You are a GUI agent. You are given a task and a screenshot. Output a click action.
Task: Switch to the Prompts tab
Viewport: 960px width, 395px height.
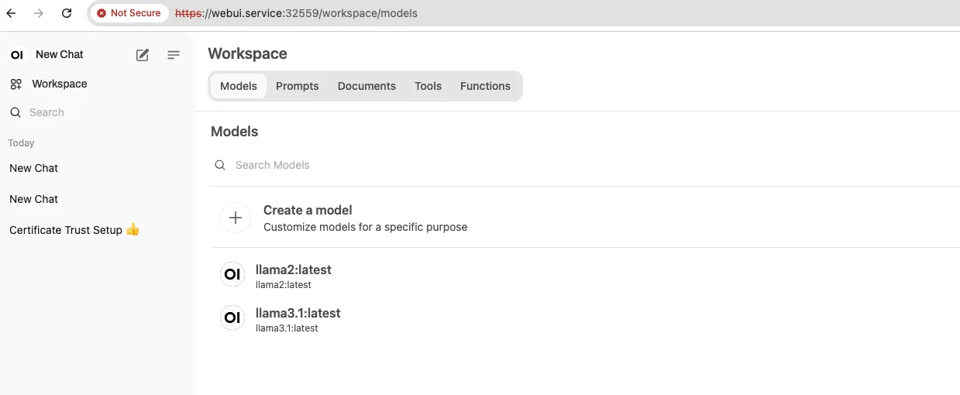(298, 86)
